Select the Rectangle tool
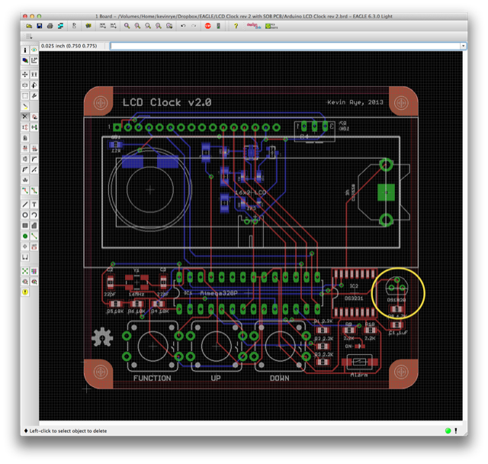488x464 pixels. (25, 225)
